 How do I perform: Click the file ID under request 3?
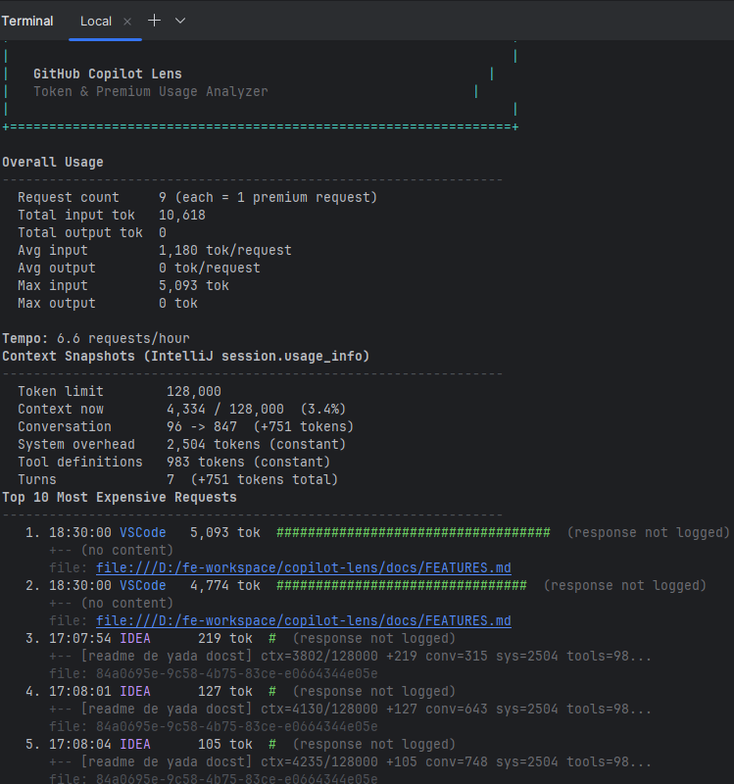coord(237,674)
